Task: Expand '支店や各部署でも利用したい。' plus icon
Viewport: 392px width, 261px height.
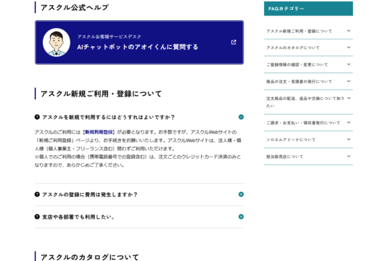Action: click(241, 217)
